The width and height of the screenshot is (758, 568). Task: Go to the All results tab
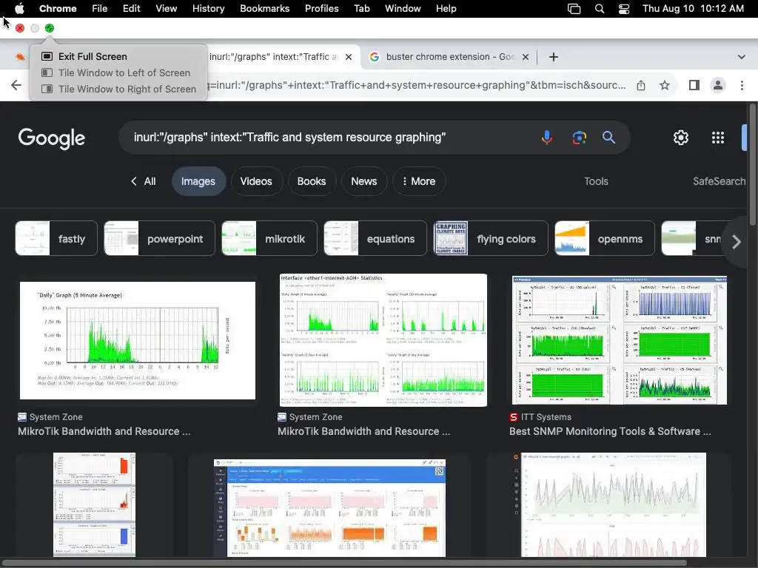(143, 182)
